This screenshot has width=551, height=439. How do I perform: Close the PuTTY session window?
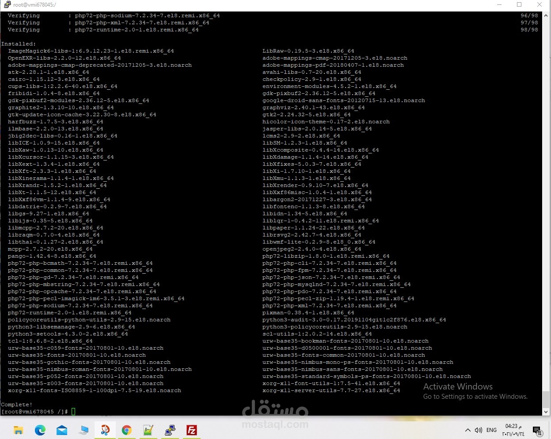540,4
